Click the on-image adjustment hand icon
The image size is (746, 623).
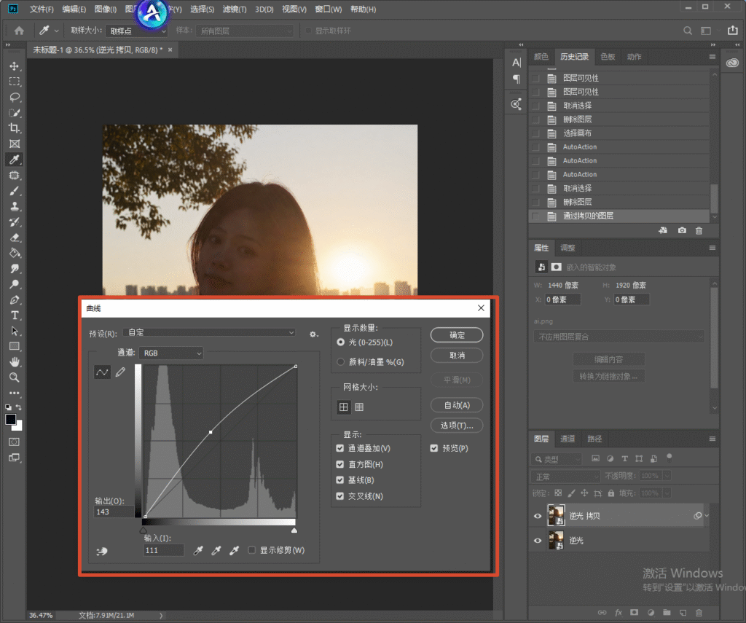(x=102, y=551)
